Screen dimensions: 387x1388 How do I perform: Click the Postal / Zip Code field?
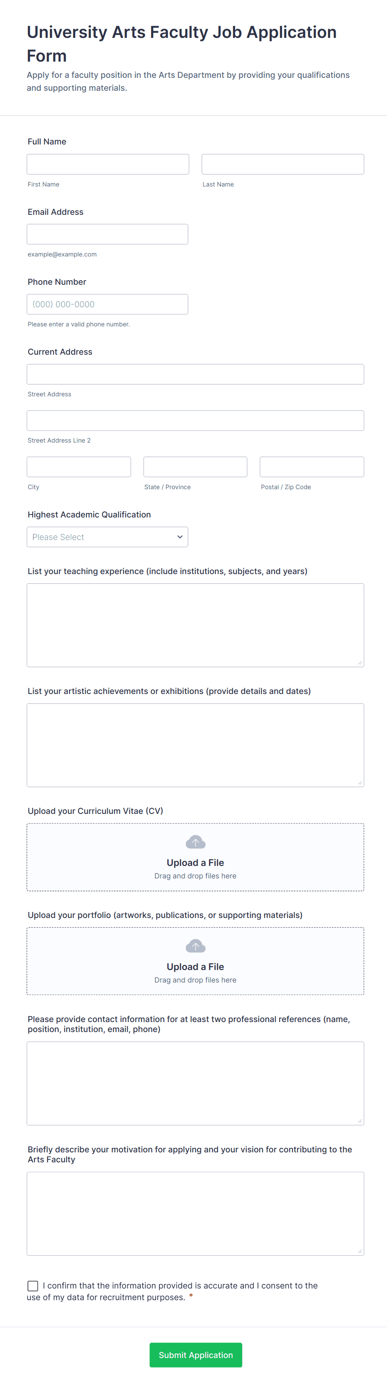pos(312,467)
